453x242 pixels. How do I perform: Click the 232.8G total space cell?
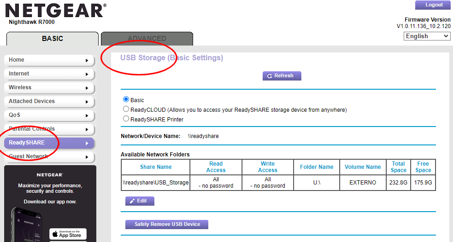point(399,183)
